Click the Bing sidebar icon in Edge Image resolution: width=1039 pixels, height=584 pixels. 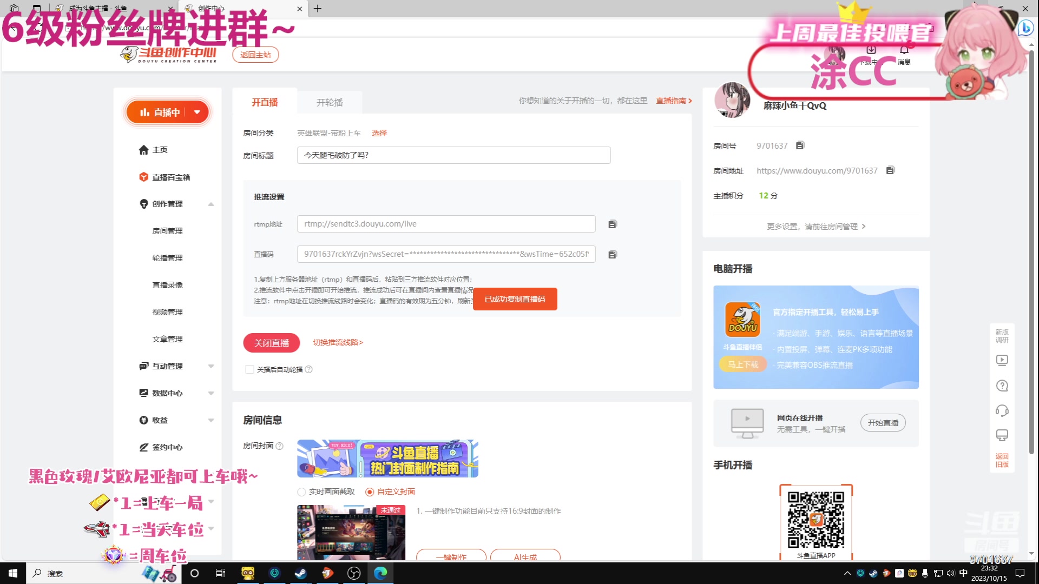pyautogui.click(x=1025, y=27)
